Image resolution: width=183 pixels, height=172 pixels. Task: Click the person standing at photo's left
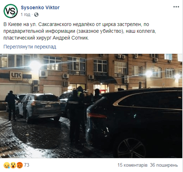[x=11, y=106]
